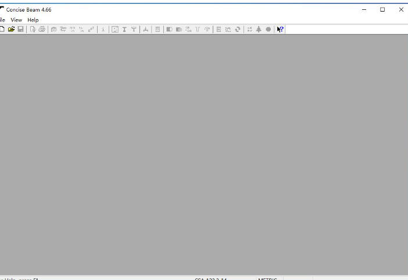This screenshot has height=280, width=408.
Task: Click the New file icon
Action: point(2,29)
